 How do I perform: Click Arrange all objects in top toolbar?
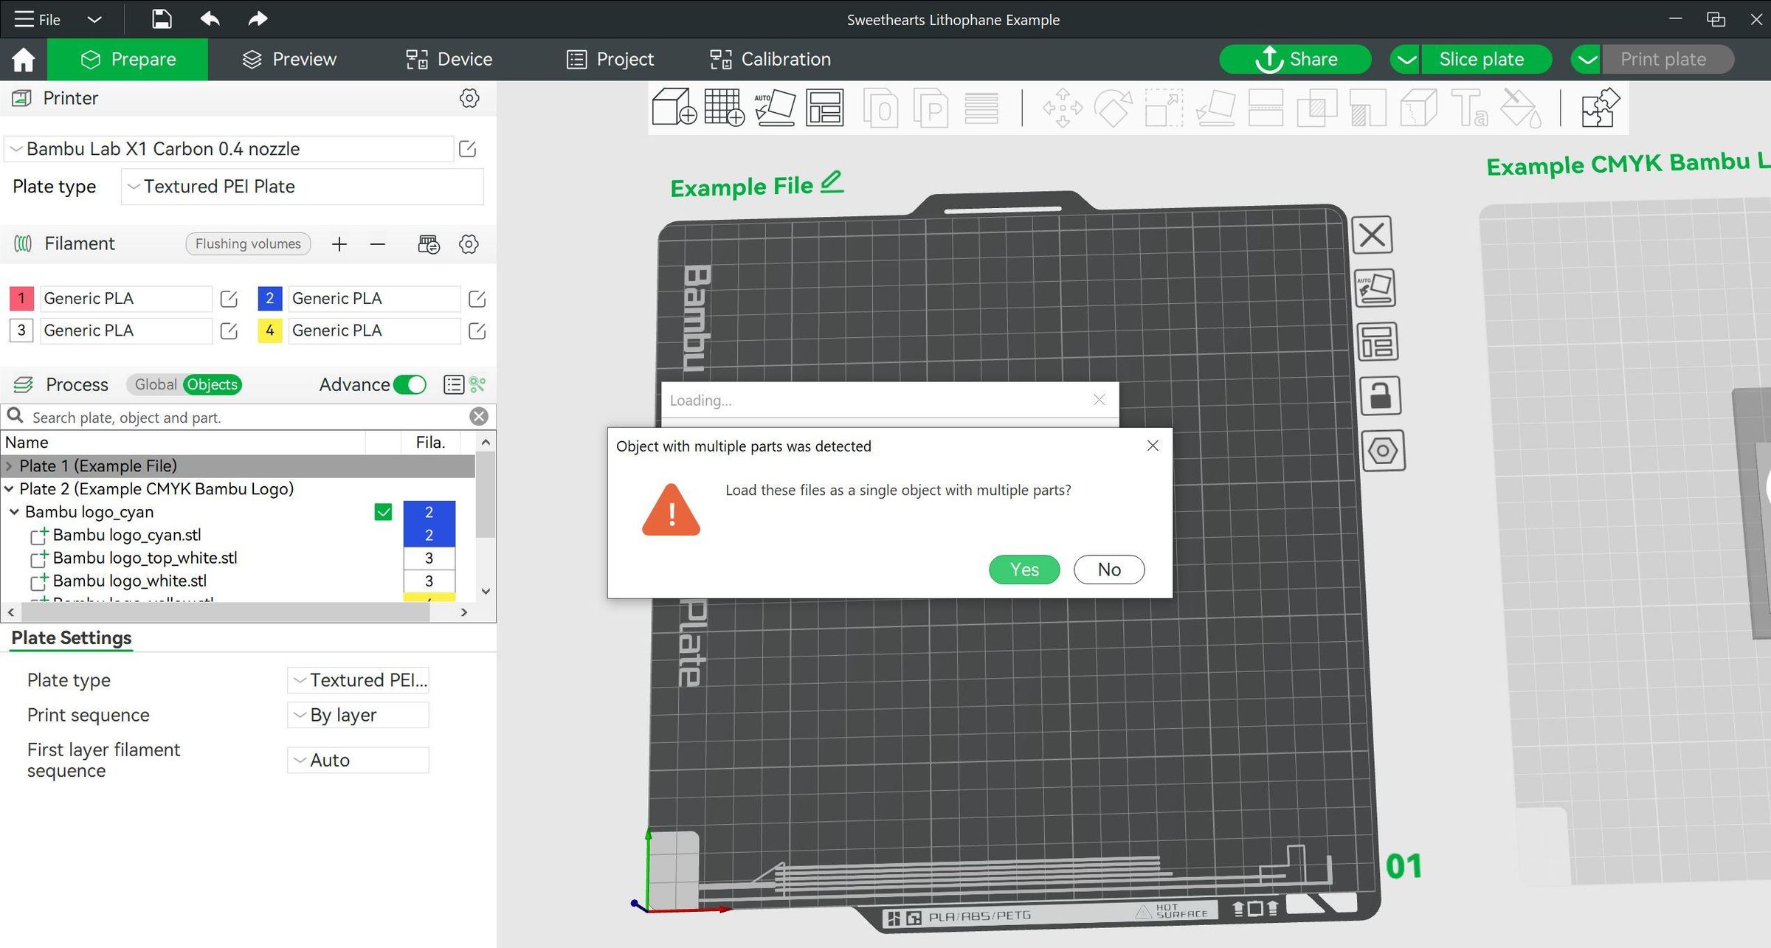pos(824,108)
